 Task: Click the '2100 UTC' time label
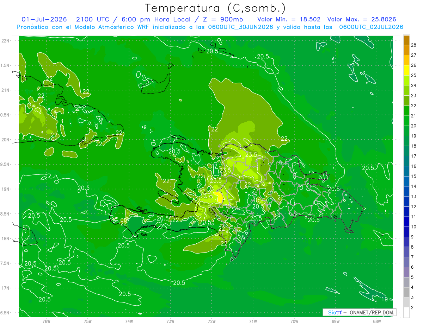92,19
